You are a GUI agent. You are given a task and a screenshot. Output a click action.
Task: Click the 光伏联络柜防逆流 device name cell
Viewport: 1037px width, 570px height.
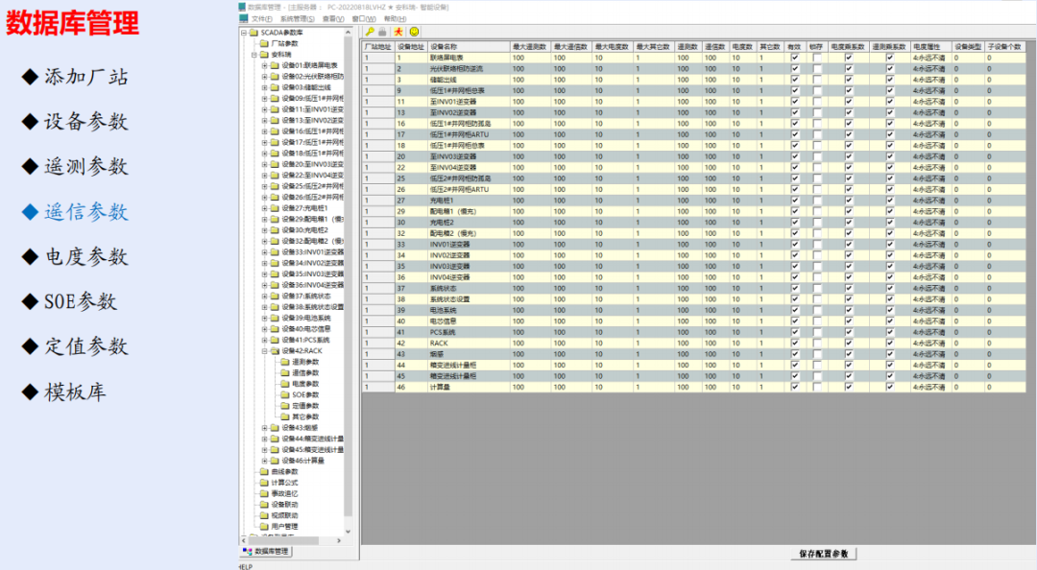click(469, 69)
